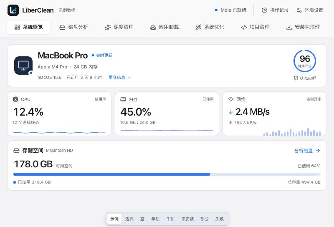Click the 45.0% memory value
Image resolution: width=334 pixels, height=227 pixels.
(136, 112)
